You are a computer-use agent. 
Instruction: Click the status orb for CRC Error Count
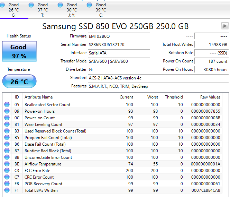pyautogui.click(x=7, y=177)
